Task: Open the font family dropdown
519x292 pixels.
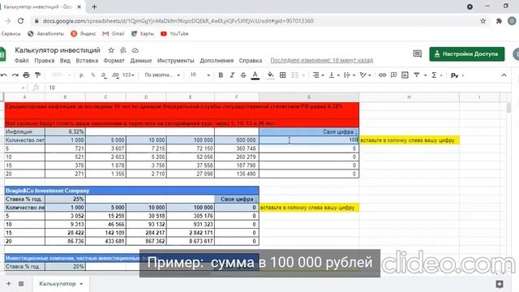Action: tap(162, 75)
